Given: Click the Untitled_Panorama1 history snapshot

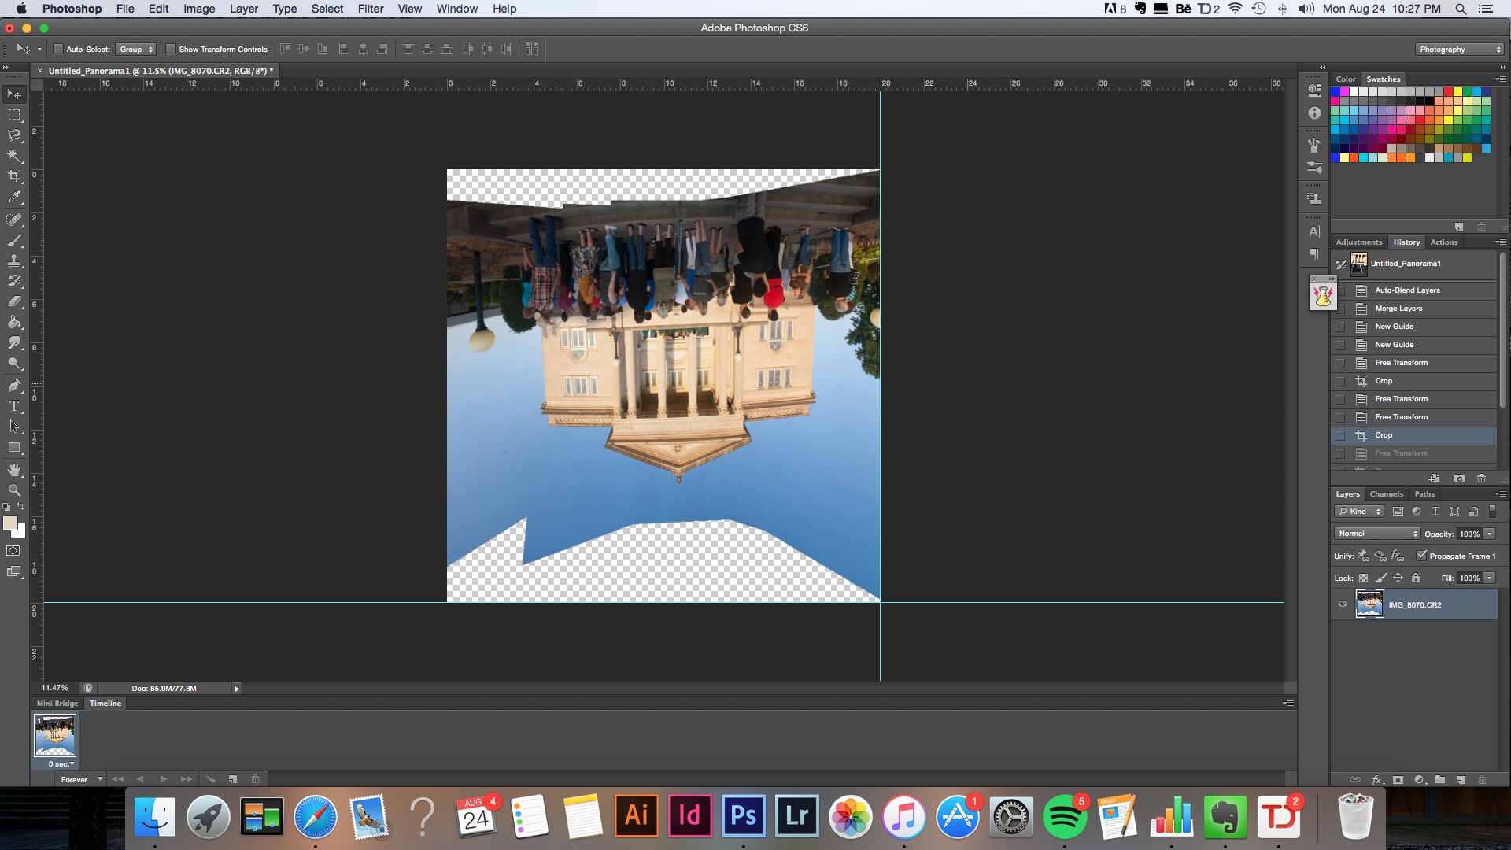Looking at the screenshot, I should [1414, 264].
